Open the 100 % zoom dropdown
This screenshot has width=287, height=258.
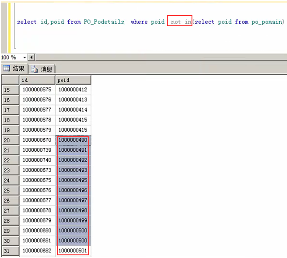pyautogui.click(x=24, y=57)
